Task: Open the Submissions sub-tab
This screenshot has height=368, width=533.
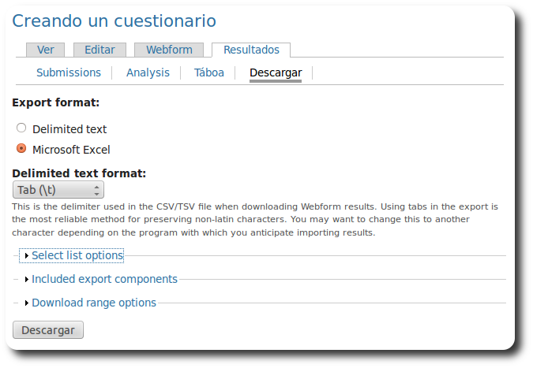Action: coord(69,72)
